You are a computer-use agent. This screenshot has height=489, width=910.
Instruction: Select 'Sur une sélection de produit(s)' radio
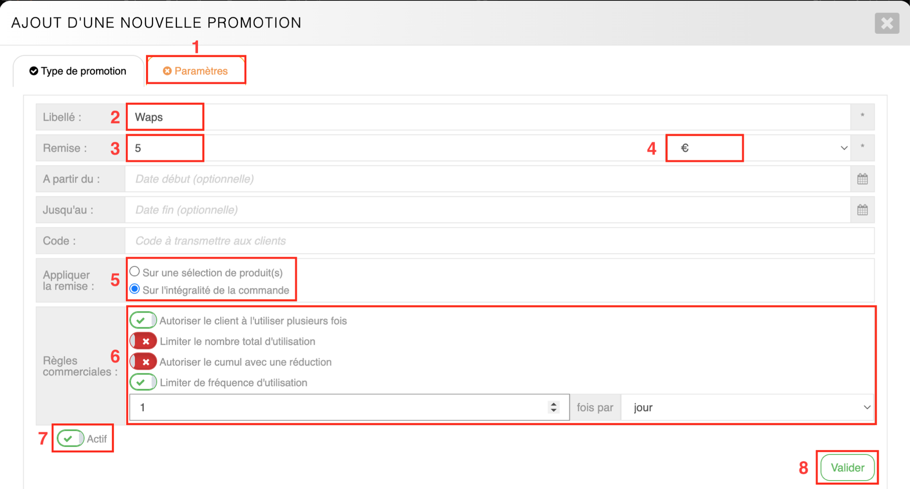click(x=135, y=271)
